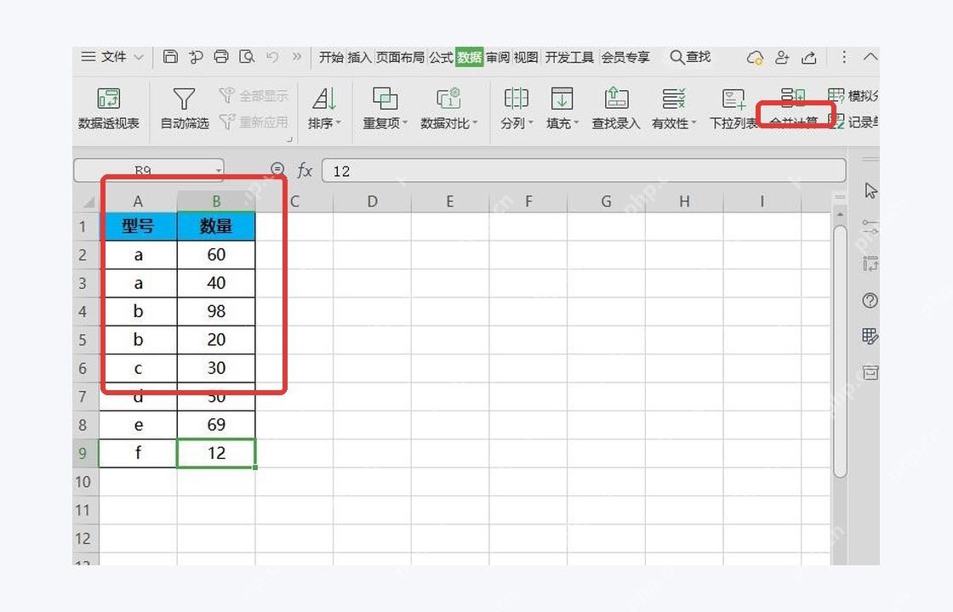The width and height of the screenshot is (953, 612).
Task: Open the 分列 text to columns dropdown
Action: tap(516, 110)
